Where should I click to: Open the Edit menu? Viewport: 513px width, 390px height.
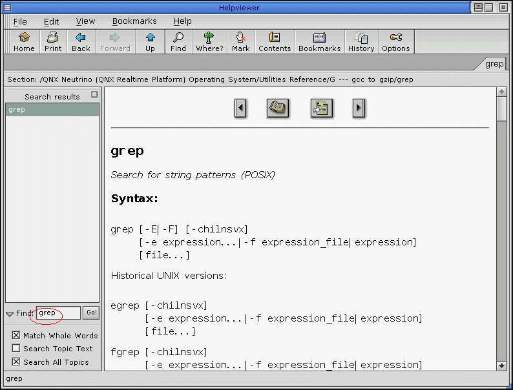point(52,21)
